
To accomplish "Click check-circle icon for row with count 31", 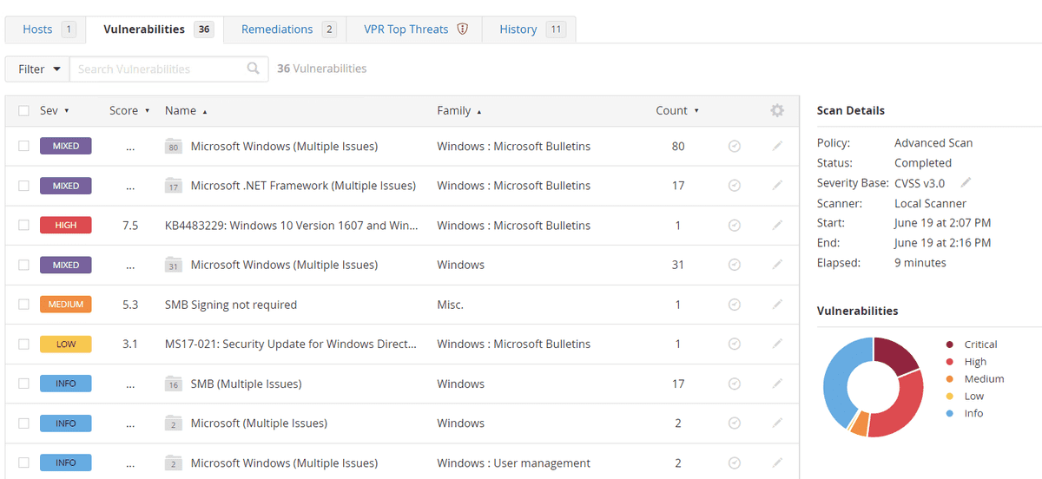I will coord(734,265).
